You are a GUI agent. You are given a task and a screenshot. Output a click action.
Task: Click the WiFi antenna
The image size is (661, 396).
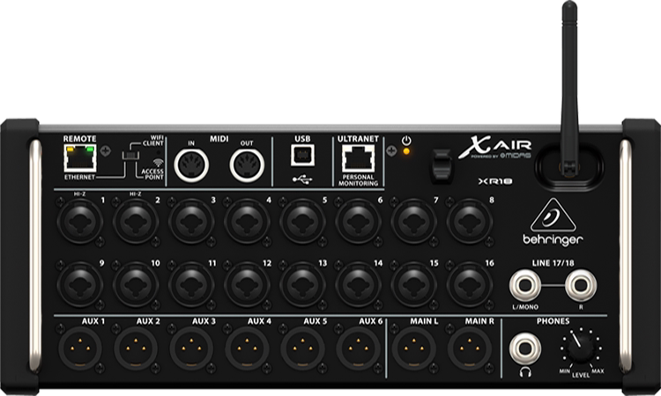point(569,88)
